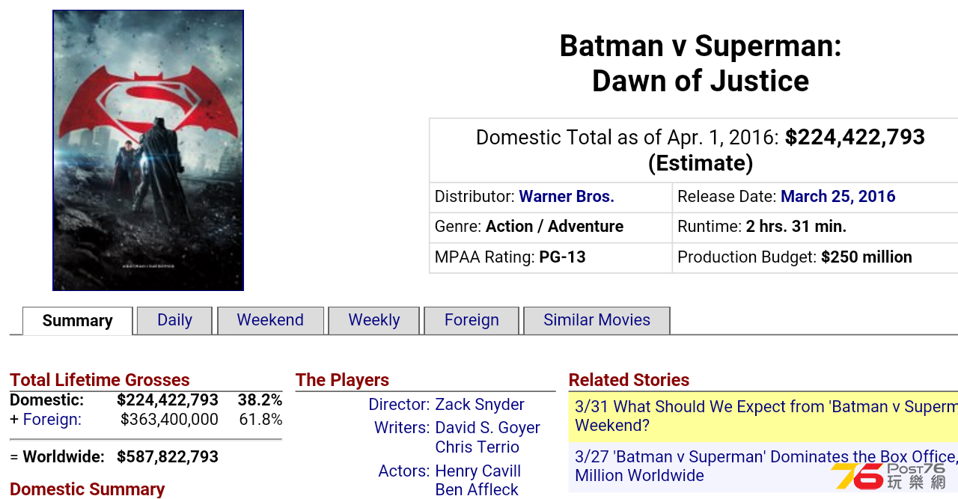Open the 3/27 'Dominates the Box Office' story

[763, 466]
